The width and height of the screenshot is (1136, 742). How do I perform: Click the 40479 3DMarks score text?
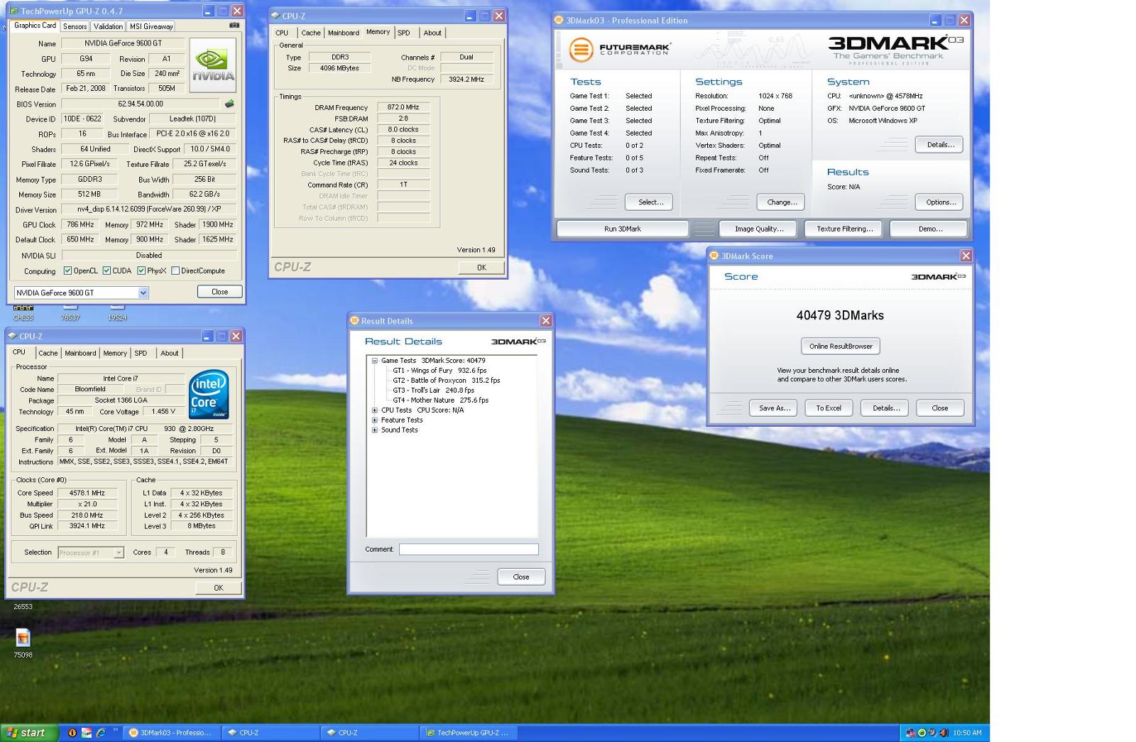point(840,315)
